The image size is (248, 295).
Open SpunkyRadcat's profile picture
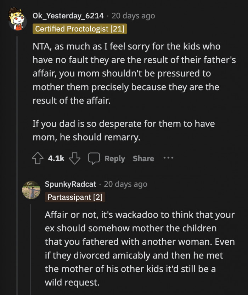(31, 190)
